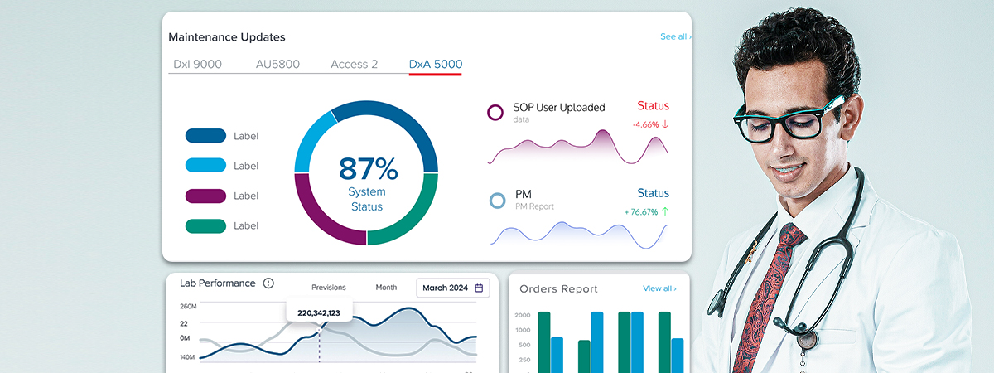The width and height of the screenshot is (994, 373).
Task: Click the dark blue legend swatch
Action: (205, 136)
